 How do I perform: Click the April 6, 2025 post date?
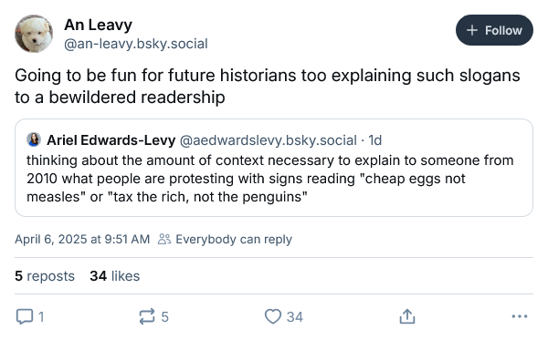pos(82,239)
